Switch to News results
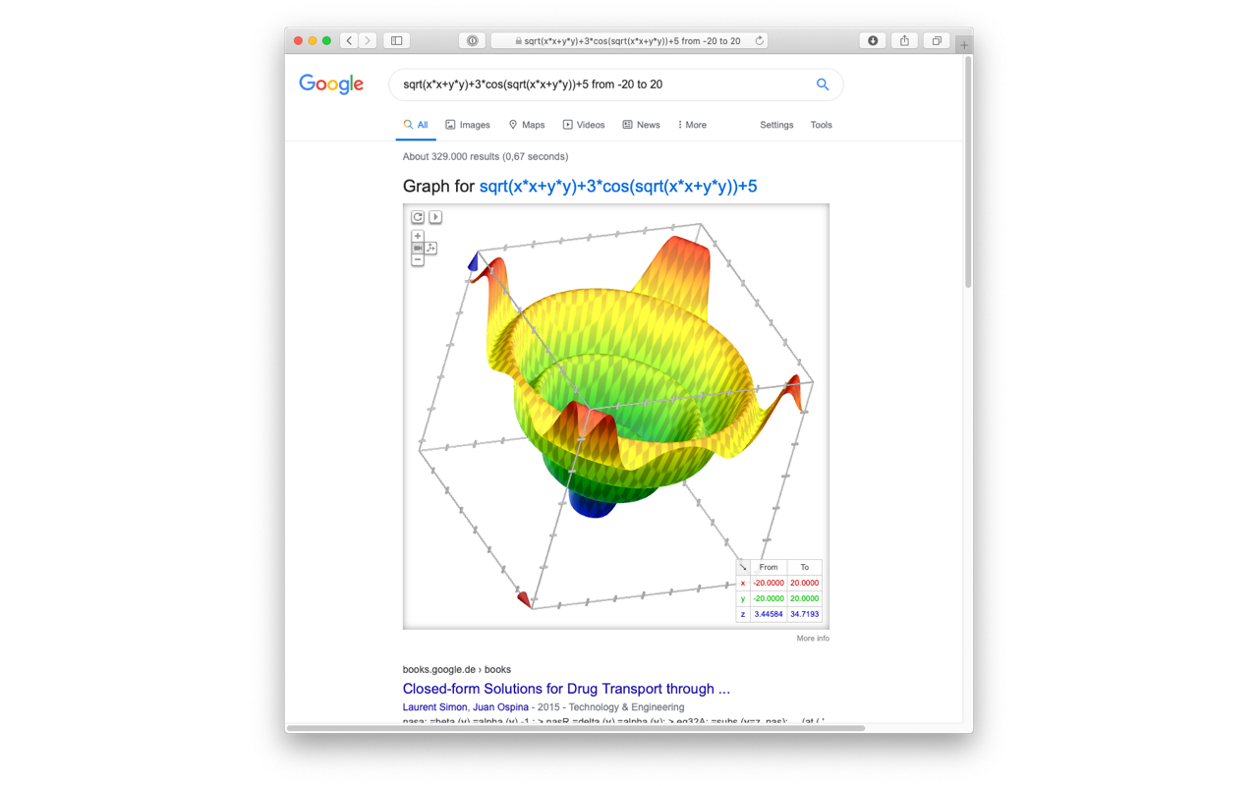Screen dimensions: 1258x786 pyautogui.click(x=641, y=125)
